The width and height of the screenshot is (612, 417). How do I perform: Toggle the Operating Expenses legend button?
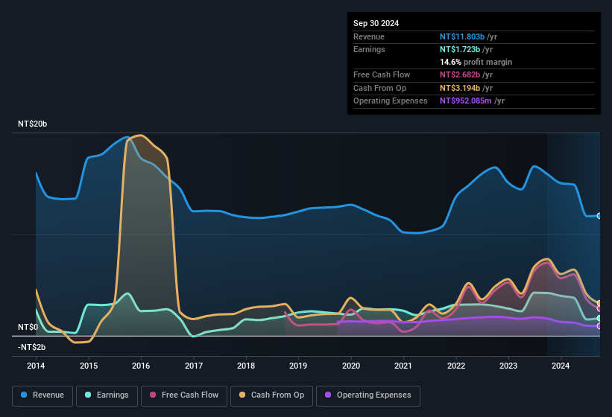(x=368, y=395)
